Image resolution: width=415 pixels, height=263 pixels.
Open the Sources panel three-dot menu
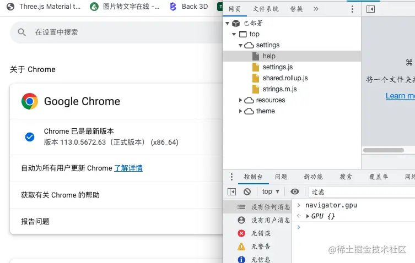tap(352, 9)
